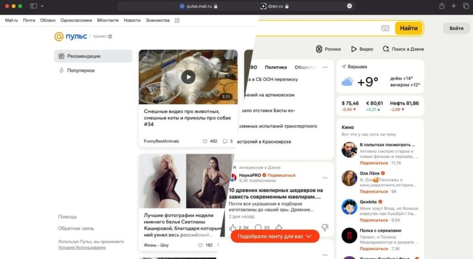Open the НаукаPRO post three-dot menu

click(325, 178)
